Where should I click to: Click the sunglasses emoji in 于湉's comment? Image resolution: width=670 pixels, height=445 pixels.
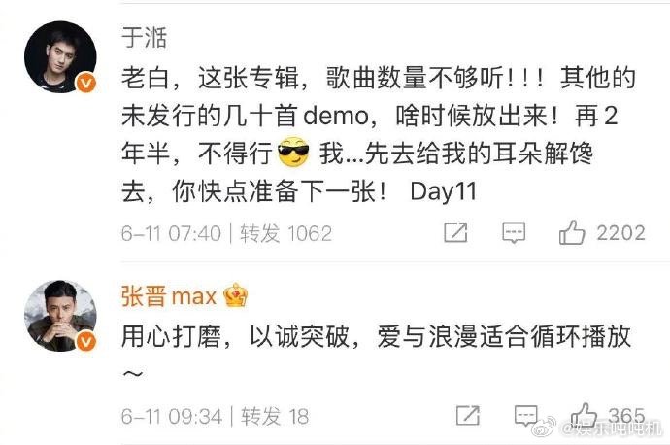click(x=293, y=152)
